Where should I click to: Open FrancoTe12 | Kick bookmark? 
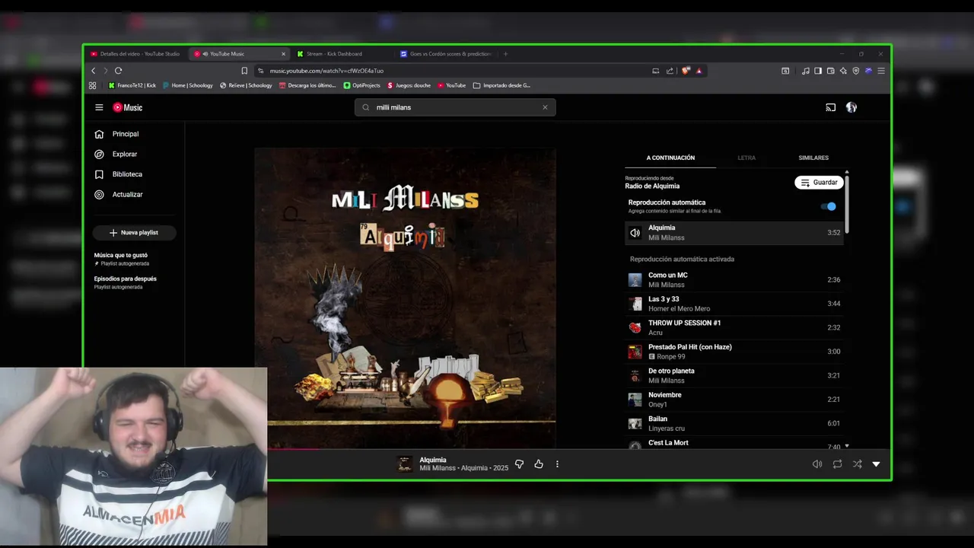click(132, 85)
